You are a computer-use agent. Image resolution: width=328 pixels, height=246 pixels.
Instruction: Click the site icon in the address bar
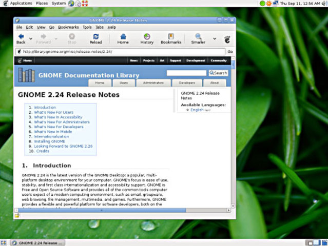pyautogui.click(x=19, y=52)
